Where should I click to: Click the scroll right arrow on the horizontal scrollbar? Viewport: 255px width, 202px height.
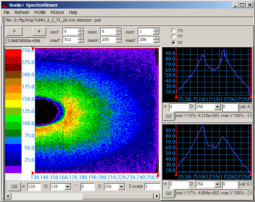pos(157,196)
